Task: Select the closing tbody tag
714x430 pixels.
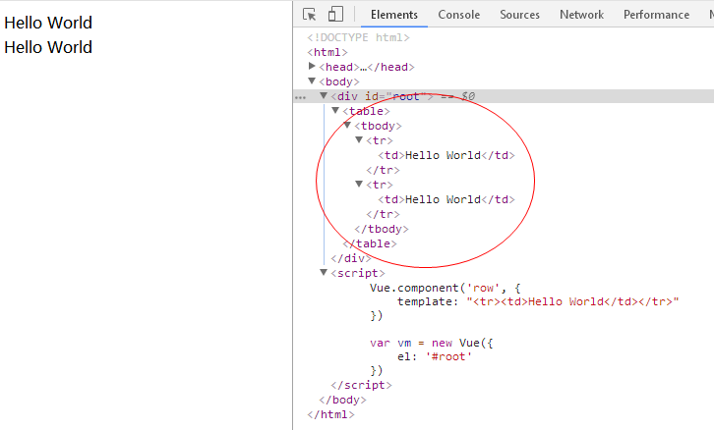Action: 382,229
